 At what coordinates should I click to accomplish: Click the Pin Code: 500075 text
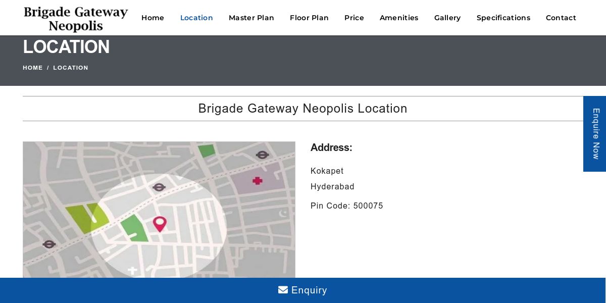click(347, 206)
